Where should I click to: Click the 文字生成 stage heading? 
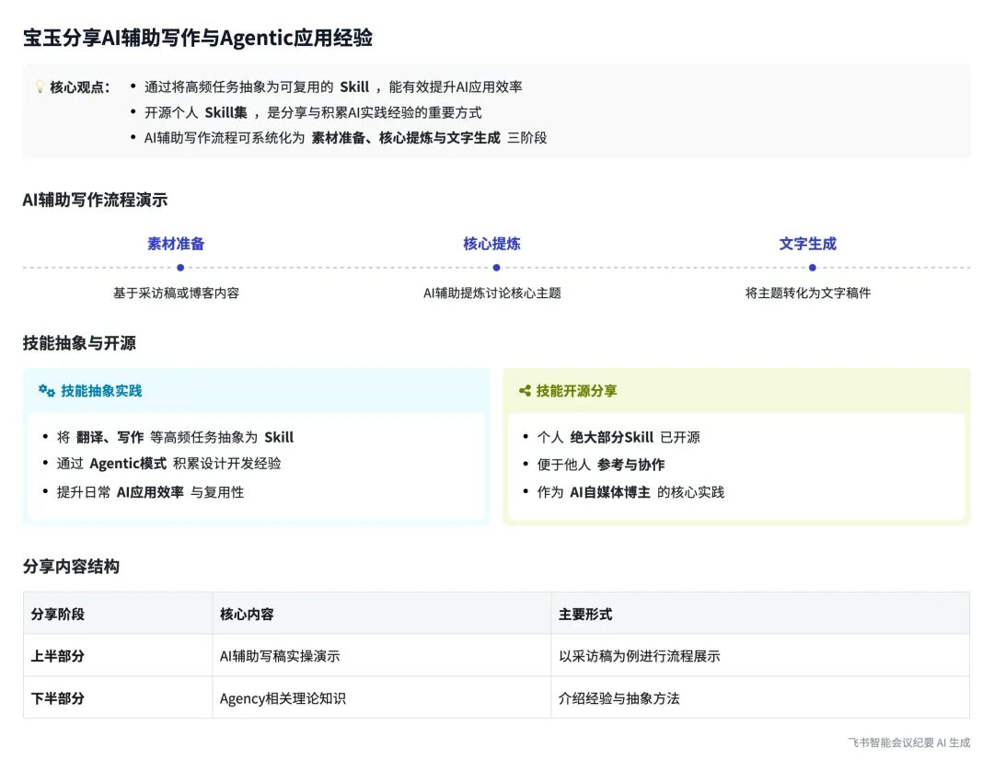(808, 244)
